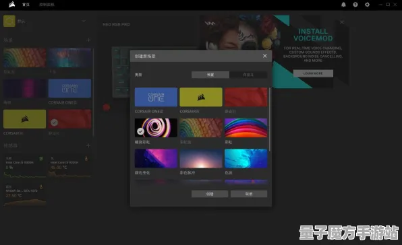Add a new scene with the plus icon
The height and width of the screenshot is (245, 402).
click(88, 40)
